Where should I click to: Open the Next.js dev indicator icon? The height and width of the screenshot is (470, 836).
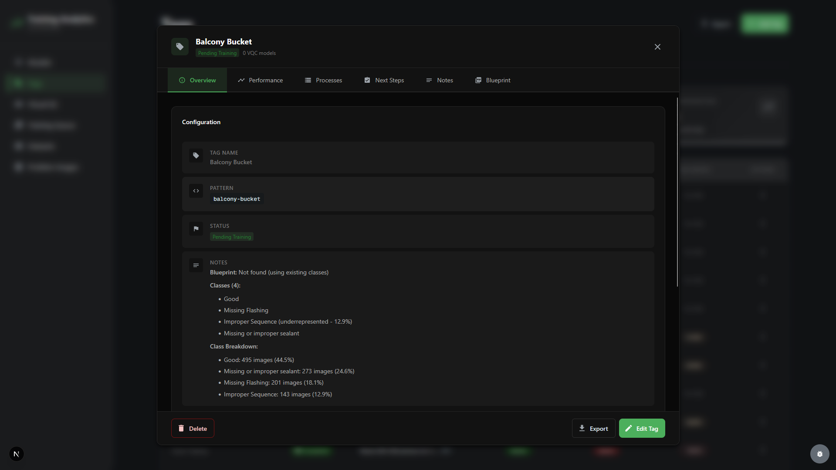(17, 454)
